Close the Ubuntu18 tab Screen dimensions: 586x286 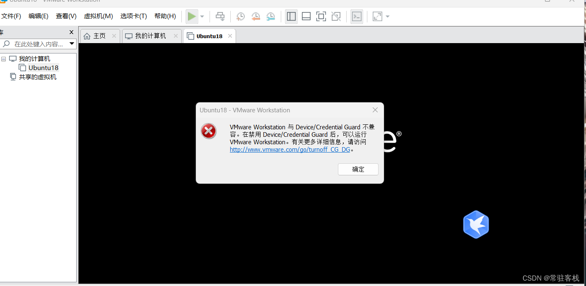[230, 36]
